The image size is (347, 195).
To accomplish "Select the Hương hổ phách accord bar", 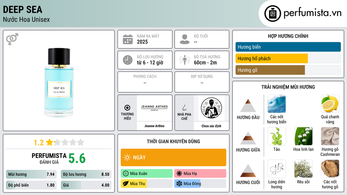I will pyautogui.click(x=288, y=58).
